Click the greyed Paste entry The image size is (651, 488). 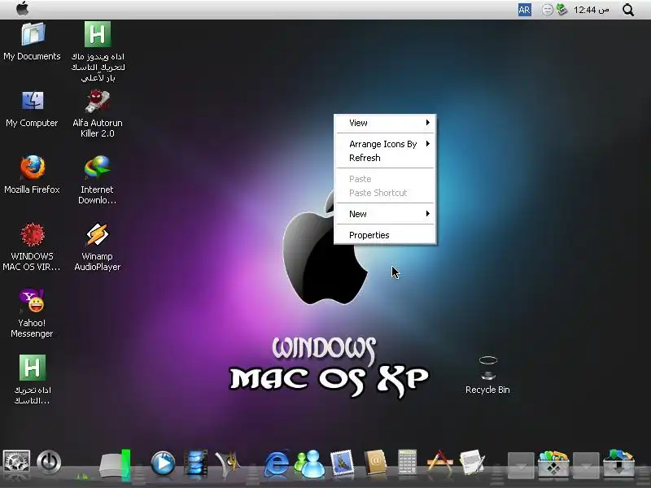tap(385, 179)
